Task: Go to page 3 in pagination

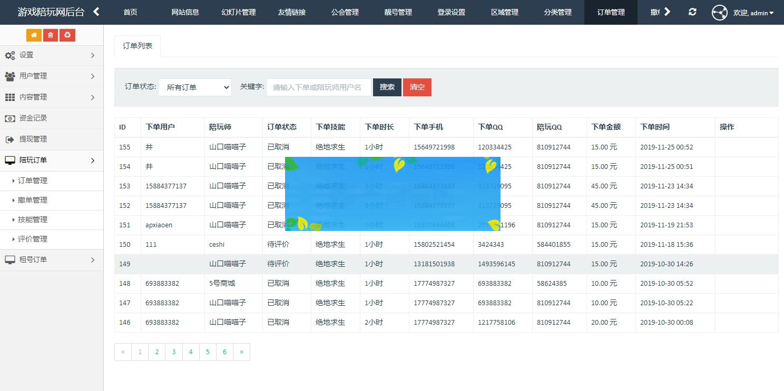Action: click(173, 352)
